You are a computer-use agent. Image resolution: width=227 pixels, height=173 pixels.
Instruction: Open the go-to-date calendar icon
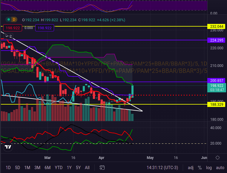[x=102, y=168]
